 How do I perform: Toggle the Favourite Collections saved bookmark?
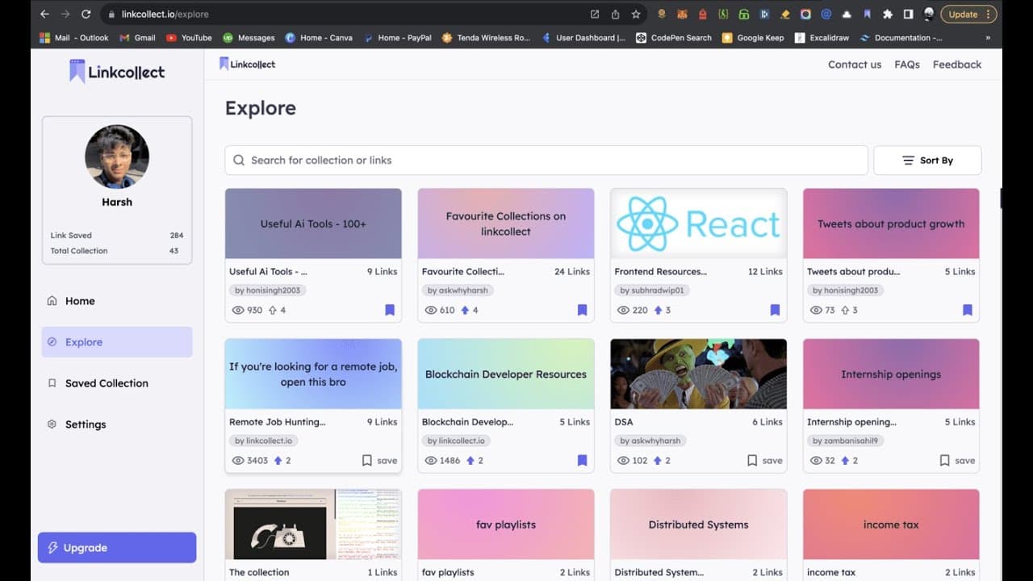(582, 310)
